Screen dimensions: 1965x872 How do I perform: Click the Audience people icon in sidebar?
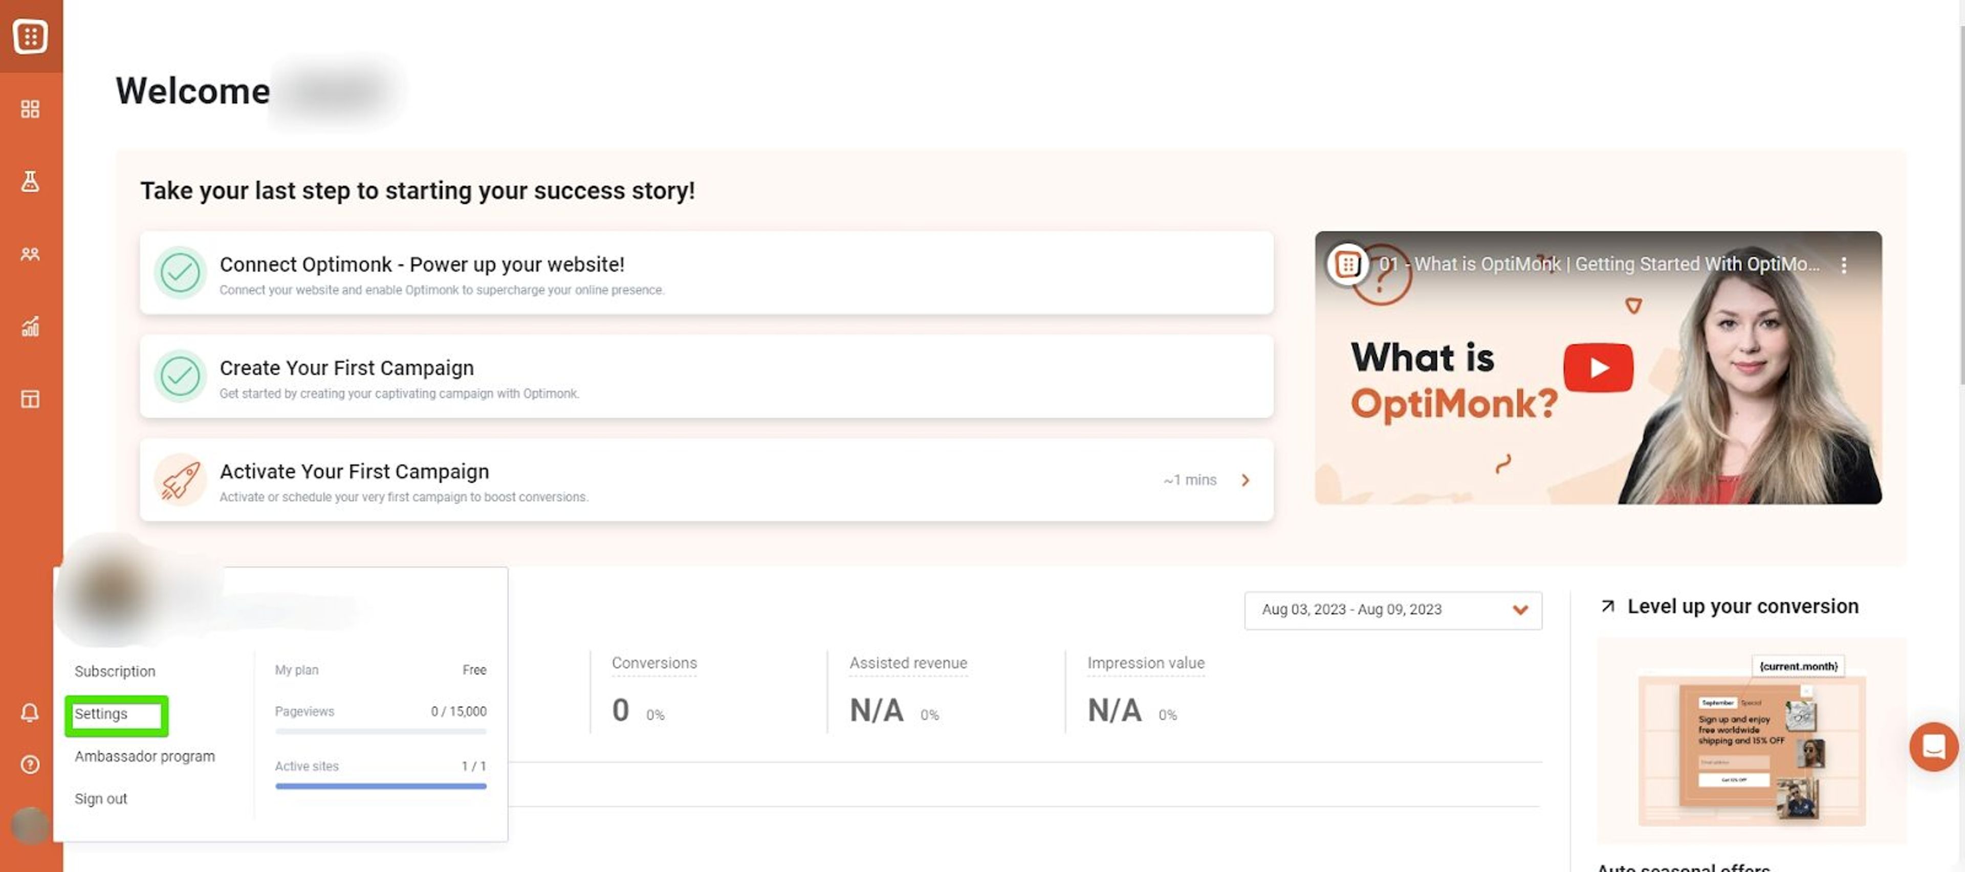[31, 254]
